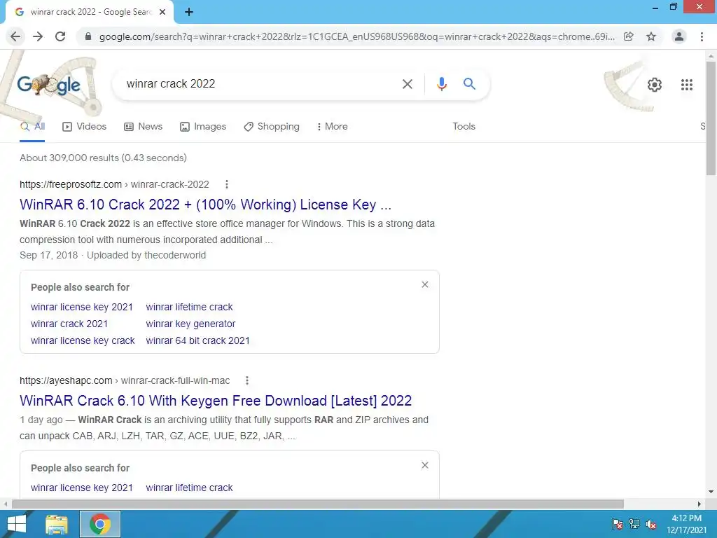
Task: Open the Chrome profile avatar menu
Action: 679,36
